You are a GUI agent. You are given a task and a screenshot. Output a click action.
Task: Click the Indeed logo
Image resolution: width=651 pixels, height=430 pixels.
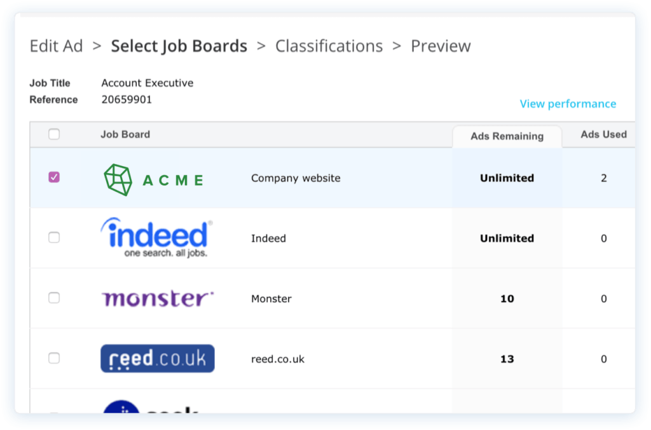(x=156, y=237)
